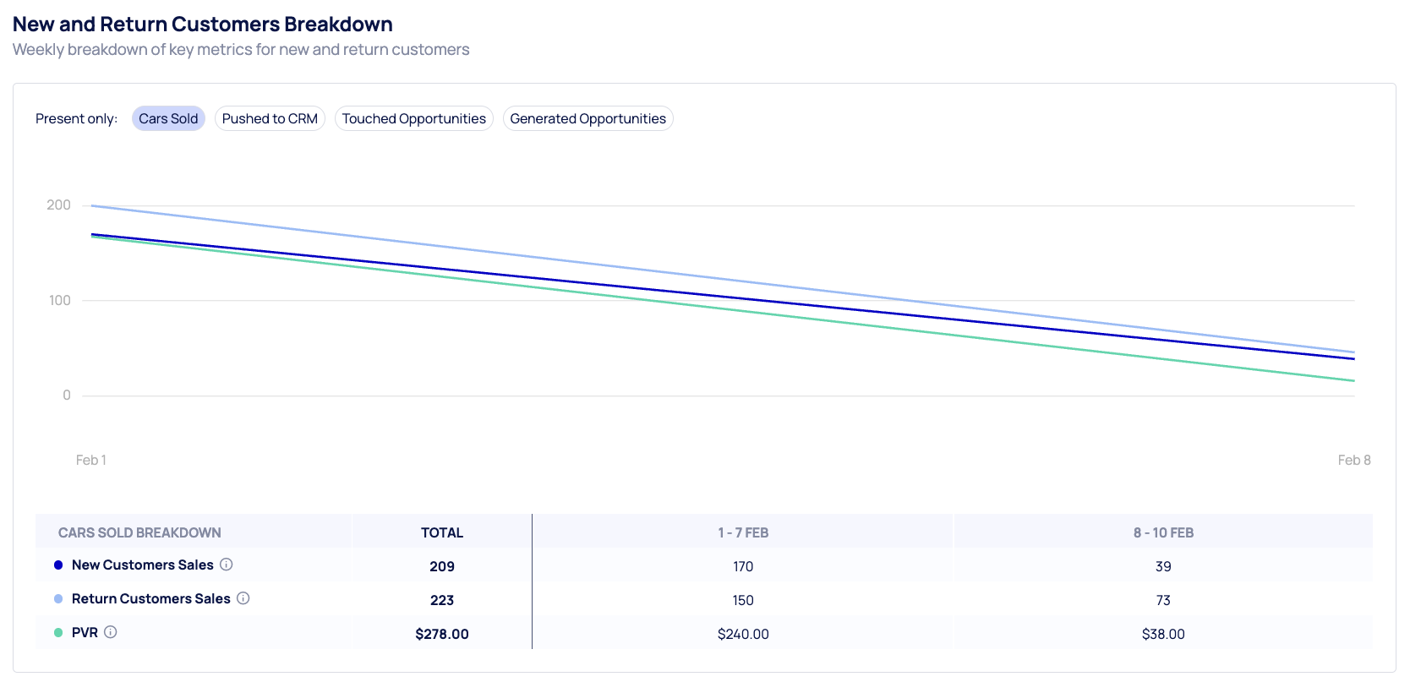
Task: Switch to Generated Opportunities view
Action: pyautogui.click(x=587, y=119)
